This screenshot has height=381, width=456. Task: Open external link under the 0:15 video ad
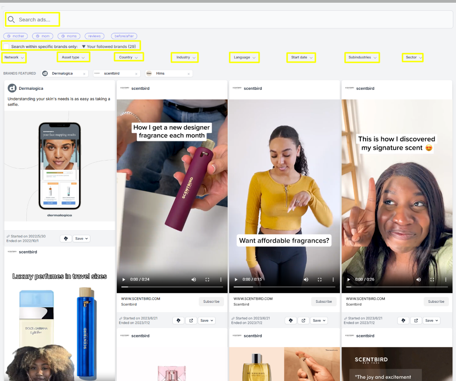[x=303, y=320]
